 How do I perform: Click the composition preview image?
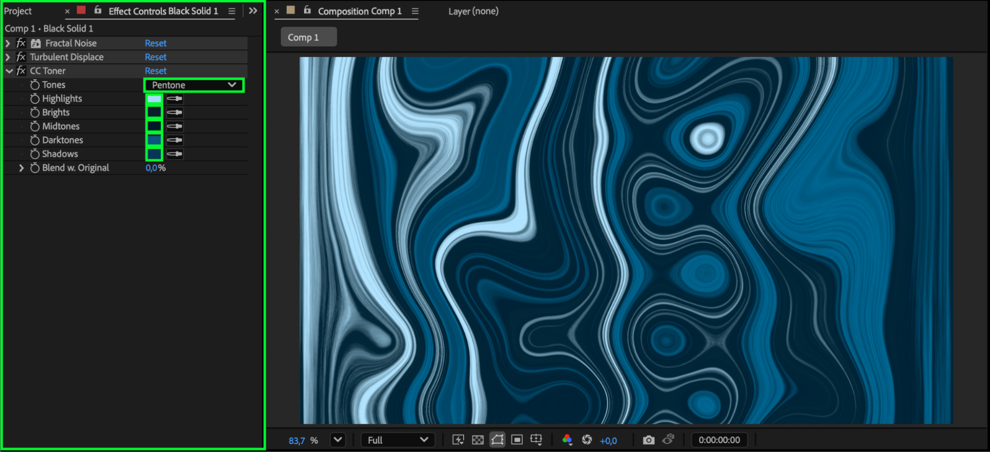point(625,240)
